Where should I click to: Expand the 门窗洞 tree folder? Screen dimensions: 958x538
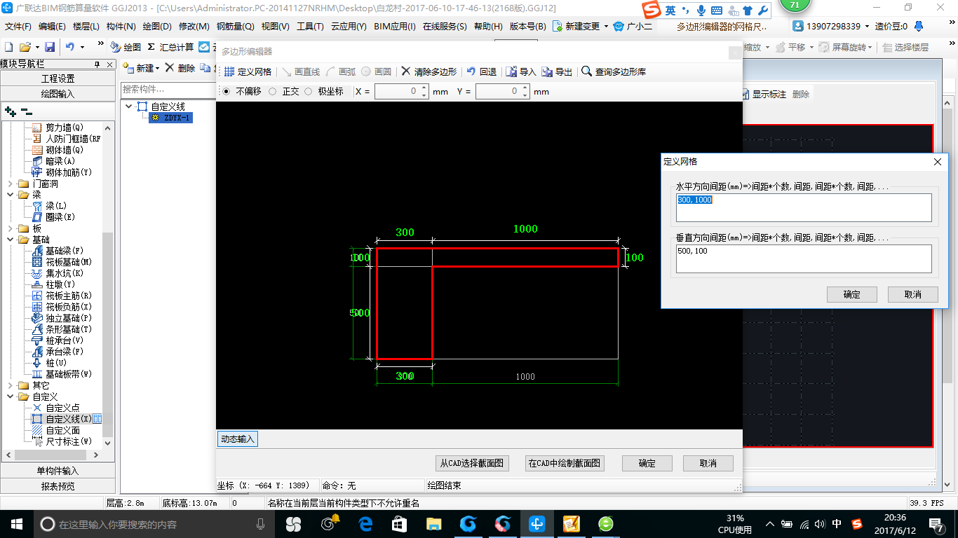11,184
